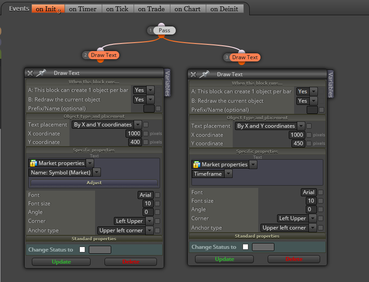The height and width of the screenshot is (282, 369).
Task: Pin the right Draw Text panel
Action: coord(204,74)
